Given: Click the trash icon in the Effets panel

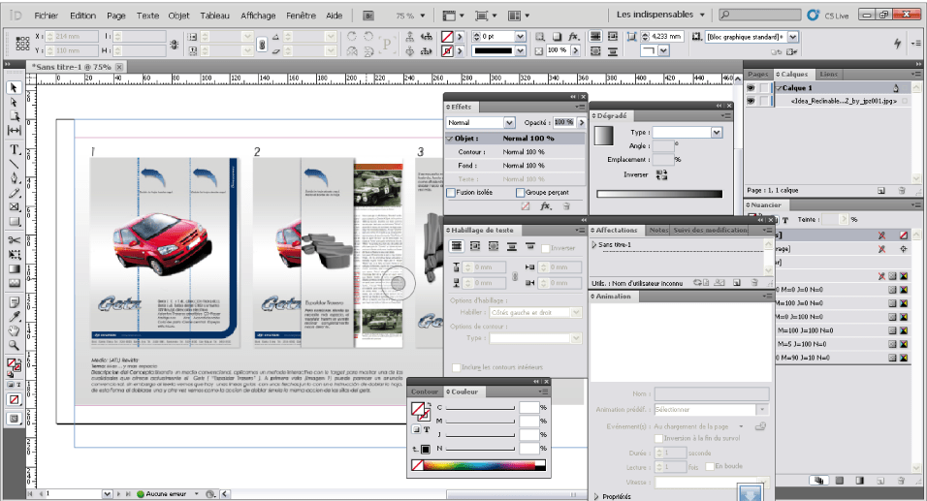Looking at the screenshot, I should pyautogui.click(x=566, y=206).
